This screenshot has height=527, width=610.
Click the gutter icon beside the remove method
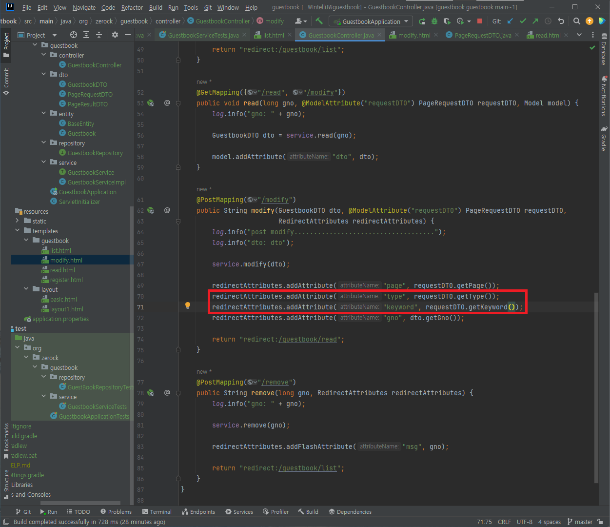(x=151, y=393)
